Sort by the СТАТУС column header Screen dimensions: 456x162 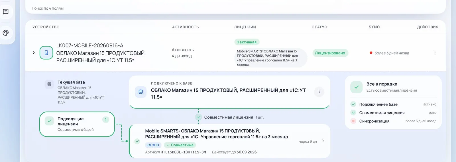[319, 27]
